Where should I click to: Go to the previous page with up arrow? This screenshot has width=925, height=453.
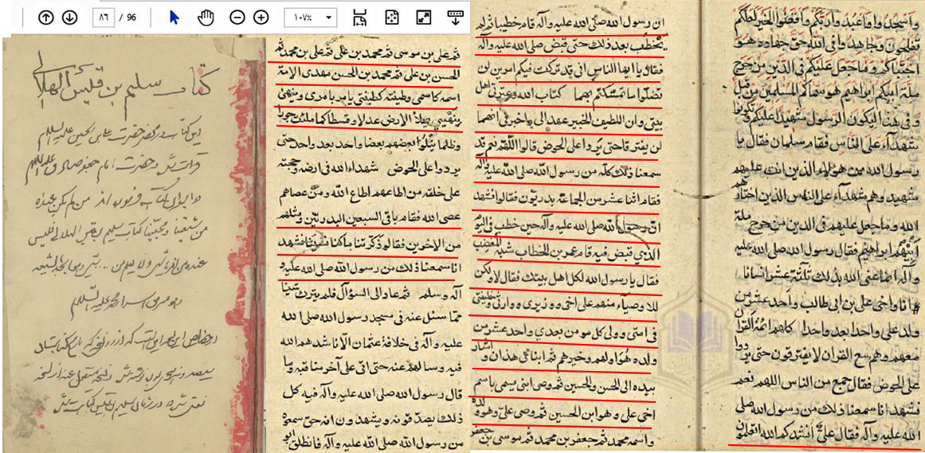45,18
